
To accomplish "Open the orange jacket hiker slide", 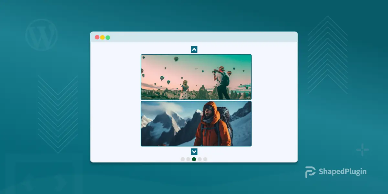I will [196, 124].
